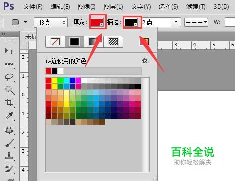Open the 图层(L) menu

(113, 7)
